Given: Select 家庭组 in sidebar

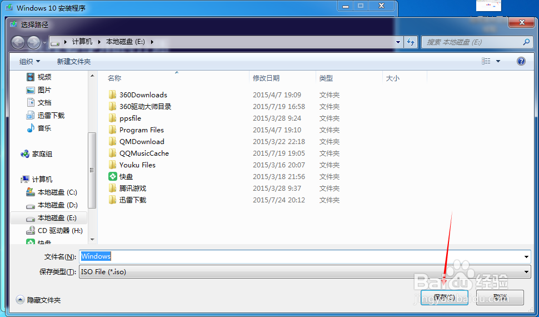Looking at the screenshot, I should click(36, 154).
